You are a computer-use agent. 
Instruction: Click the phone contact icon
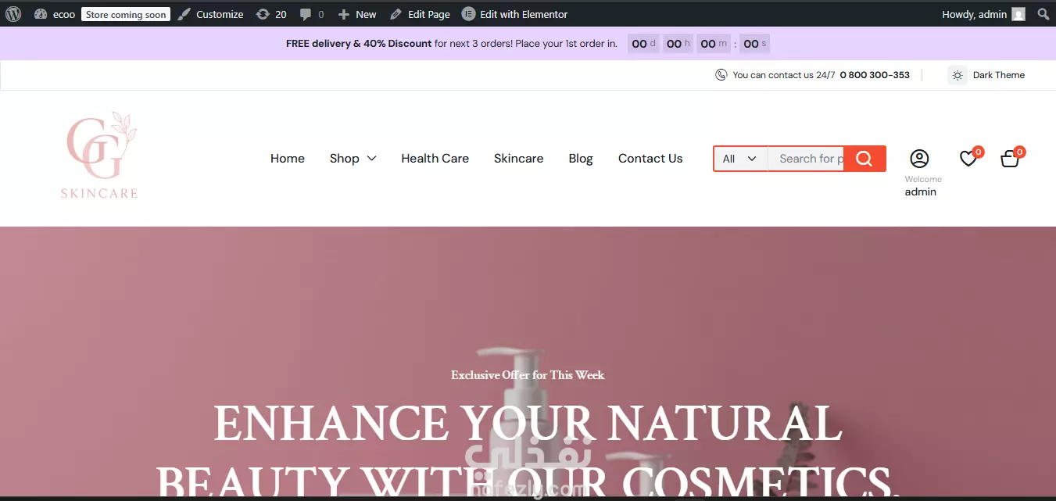click(x=721, y=75)
